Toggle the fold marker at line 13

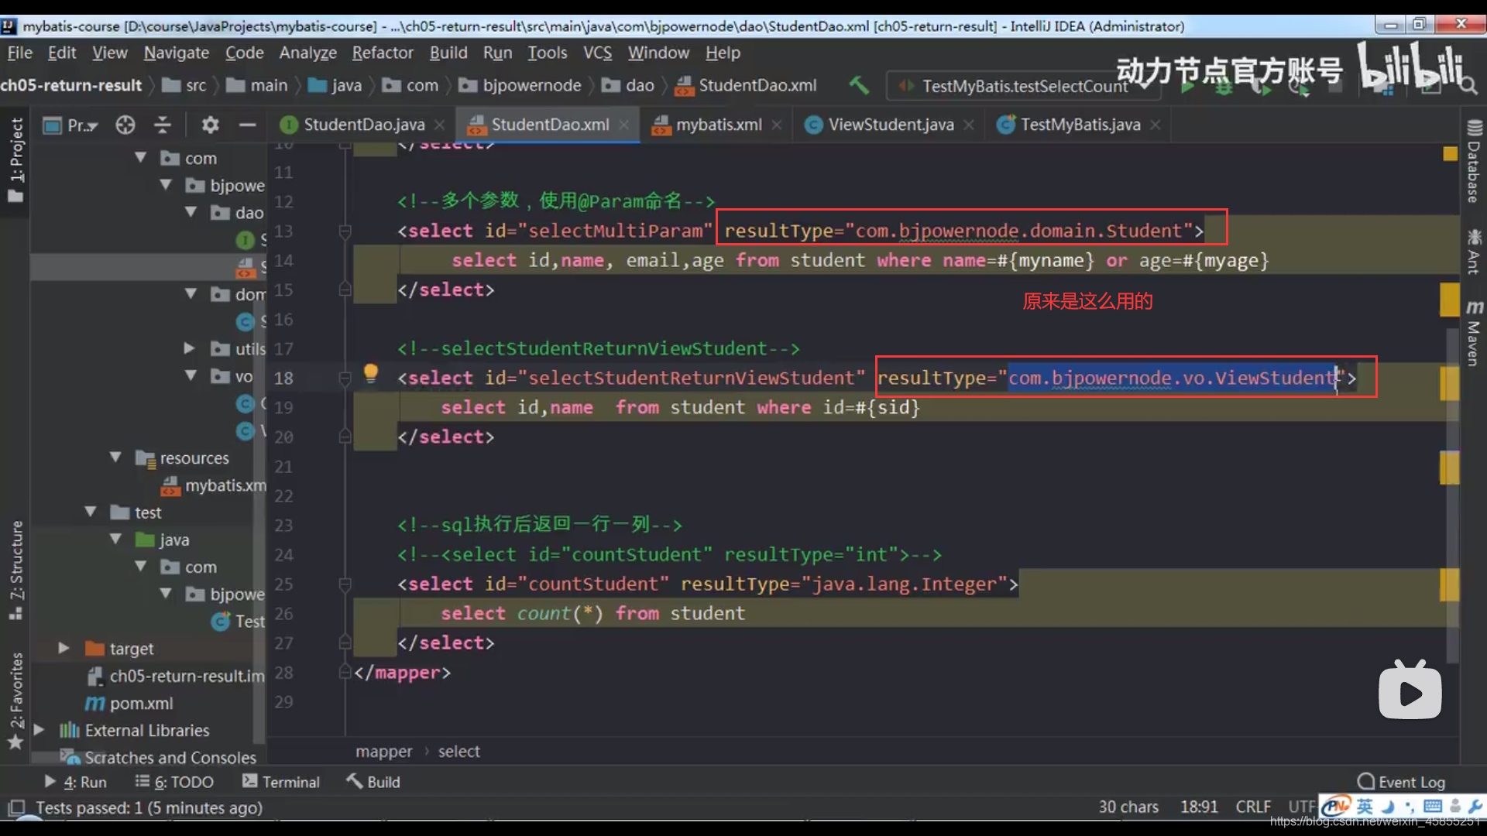(x=345, y=231)
